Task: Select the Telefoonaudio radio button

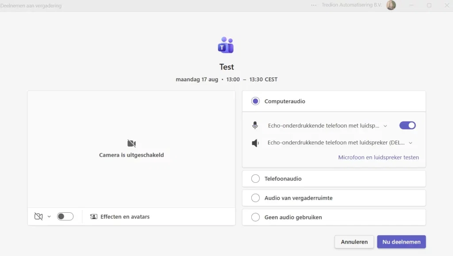Action: (255, 179)
